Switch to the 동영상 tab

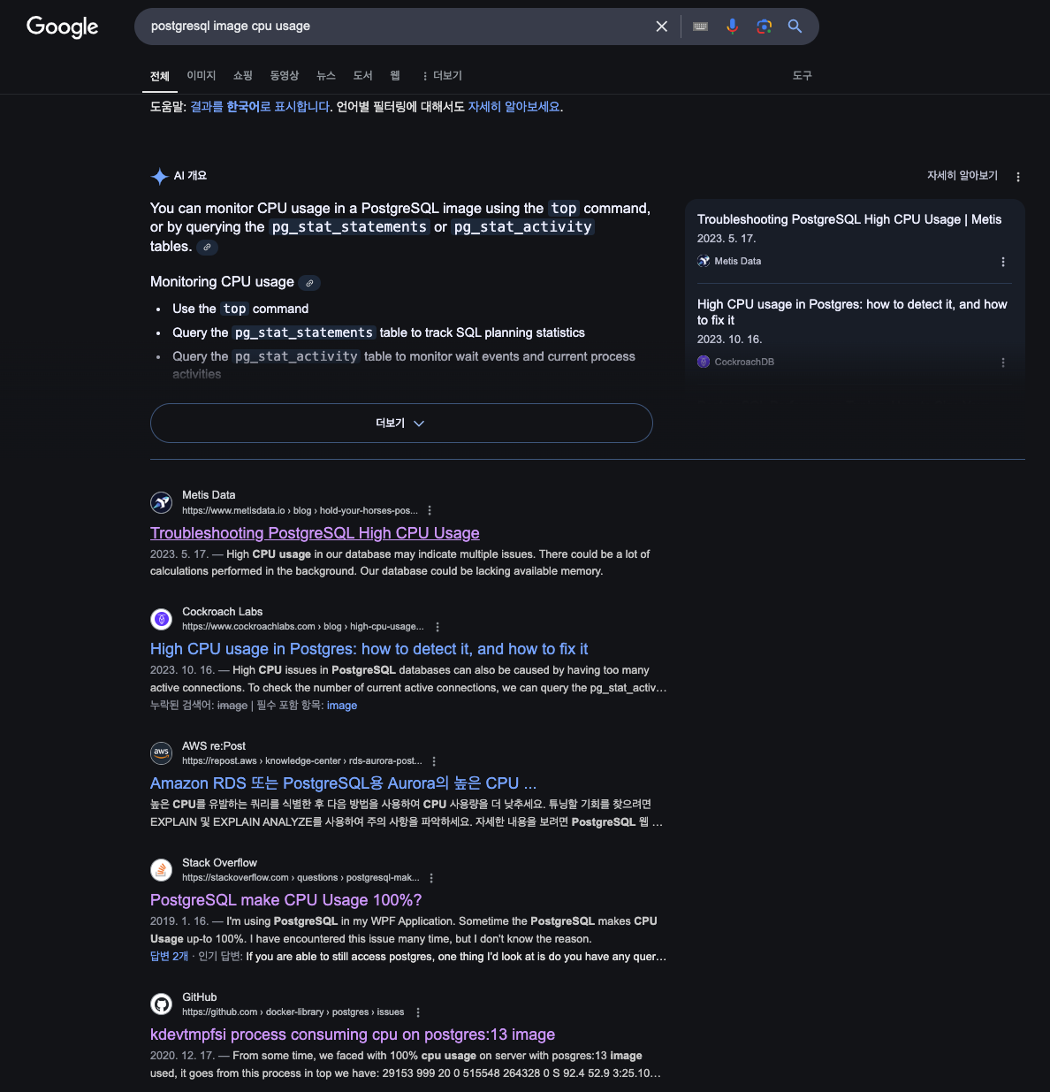(x=285, y=76)
